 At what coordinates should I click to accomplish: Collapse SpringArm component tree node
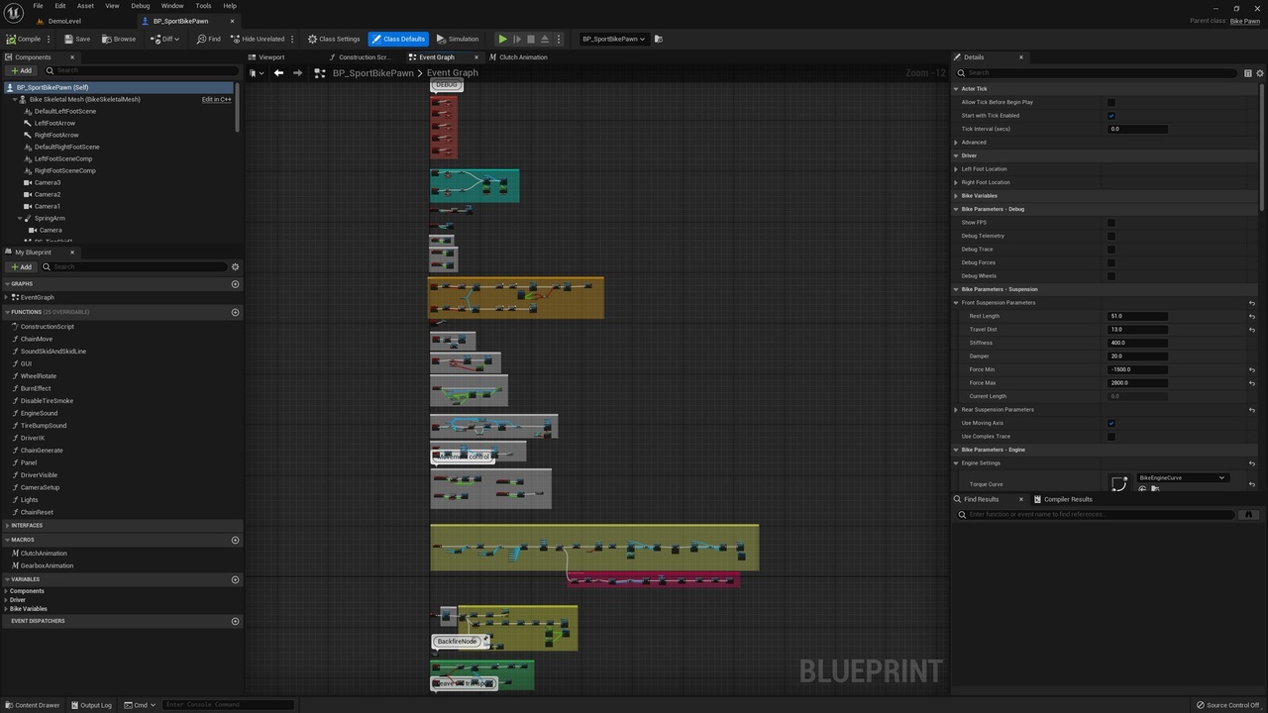click(20, 218)
